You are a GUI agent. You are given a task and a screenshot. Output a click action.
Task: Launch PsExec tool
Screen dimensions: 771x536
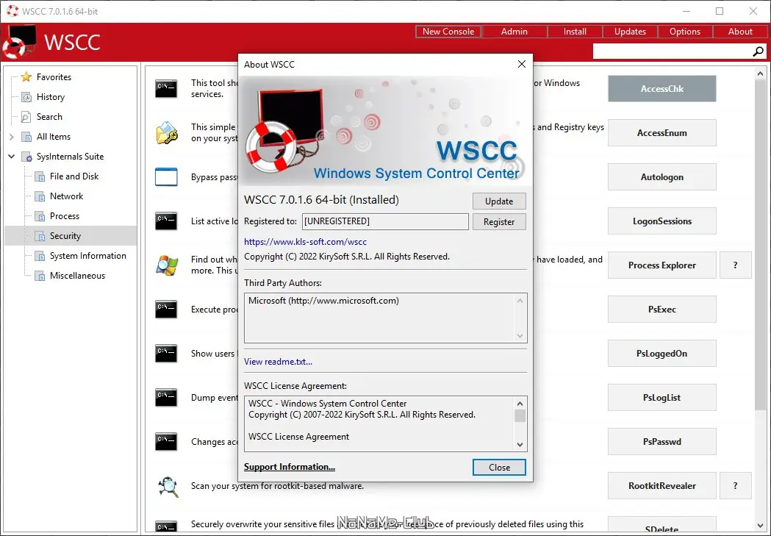[661, 310]
